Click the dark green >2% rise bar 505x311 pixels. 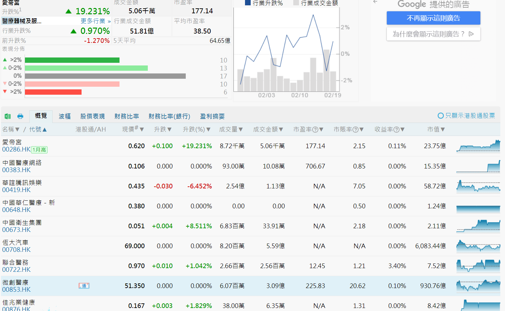(x=72, y=60)
